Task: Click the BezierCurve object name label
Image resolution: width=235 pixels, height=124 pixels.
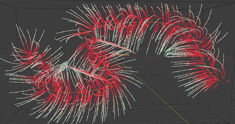Action: point(123,55)
